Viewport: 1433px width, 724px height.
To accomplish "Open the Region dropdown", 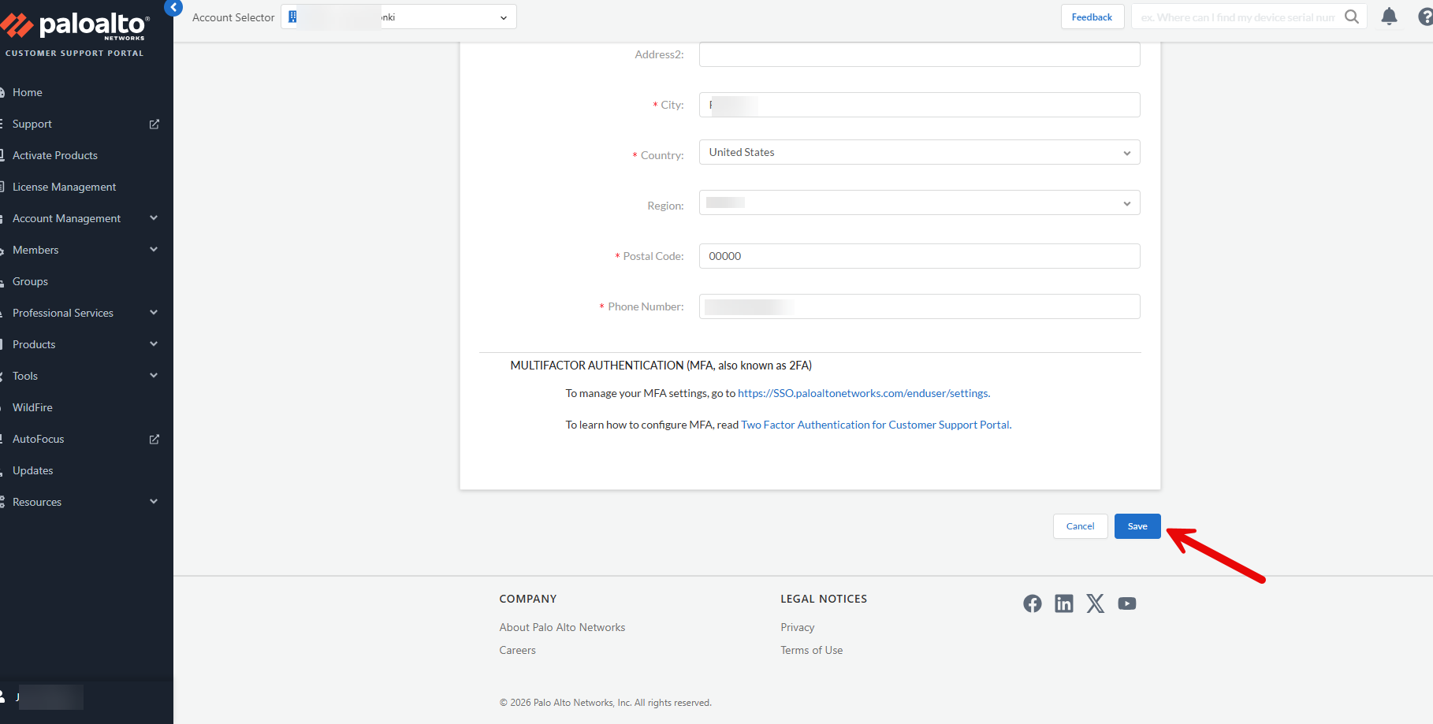I will pos(919,202).
